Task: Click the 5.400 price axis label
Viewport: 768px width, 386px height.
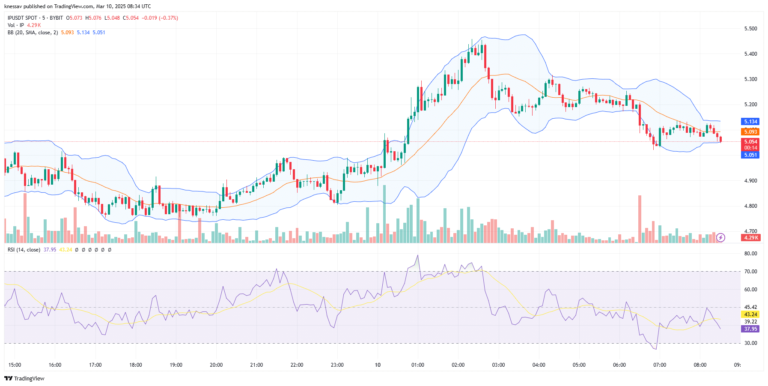Action: [x=750, y=54]
